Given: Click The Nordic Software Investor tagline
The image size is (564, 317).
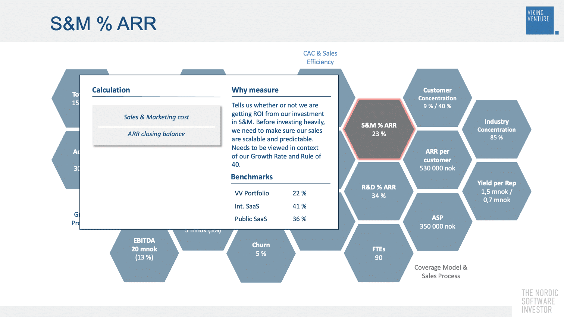Looking at the screenshot, I should pos(540,301).
